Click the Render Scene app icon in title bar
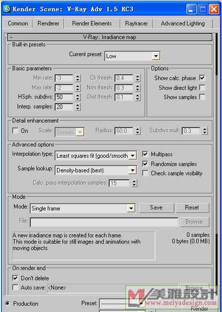Screen dimensions: 222x312 (x=7, y=9)
